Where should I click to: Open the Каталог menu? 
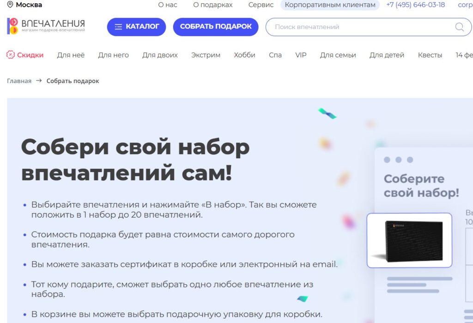[x=136, y=27]
